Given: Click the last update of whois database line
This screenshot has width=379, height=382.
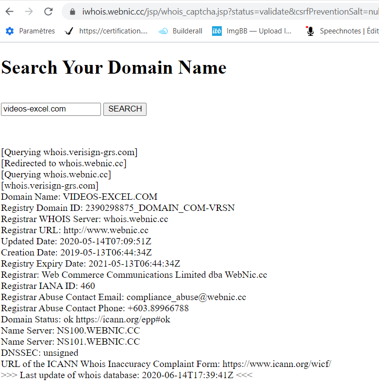Looking at the screenshot, I should coord(126,375).
